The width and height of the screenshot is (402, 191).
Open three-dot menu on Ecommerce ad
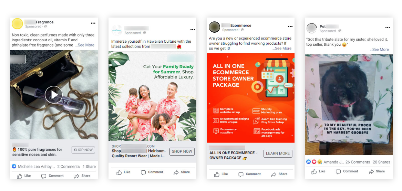click(290, 26)
